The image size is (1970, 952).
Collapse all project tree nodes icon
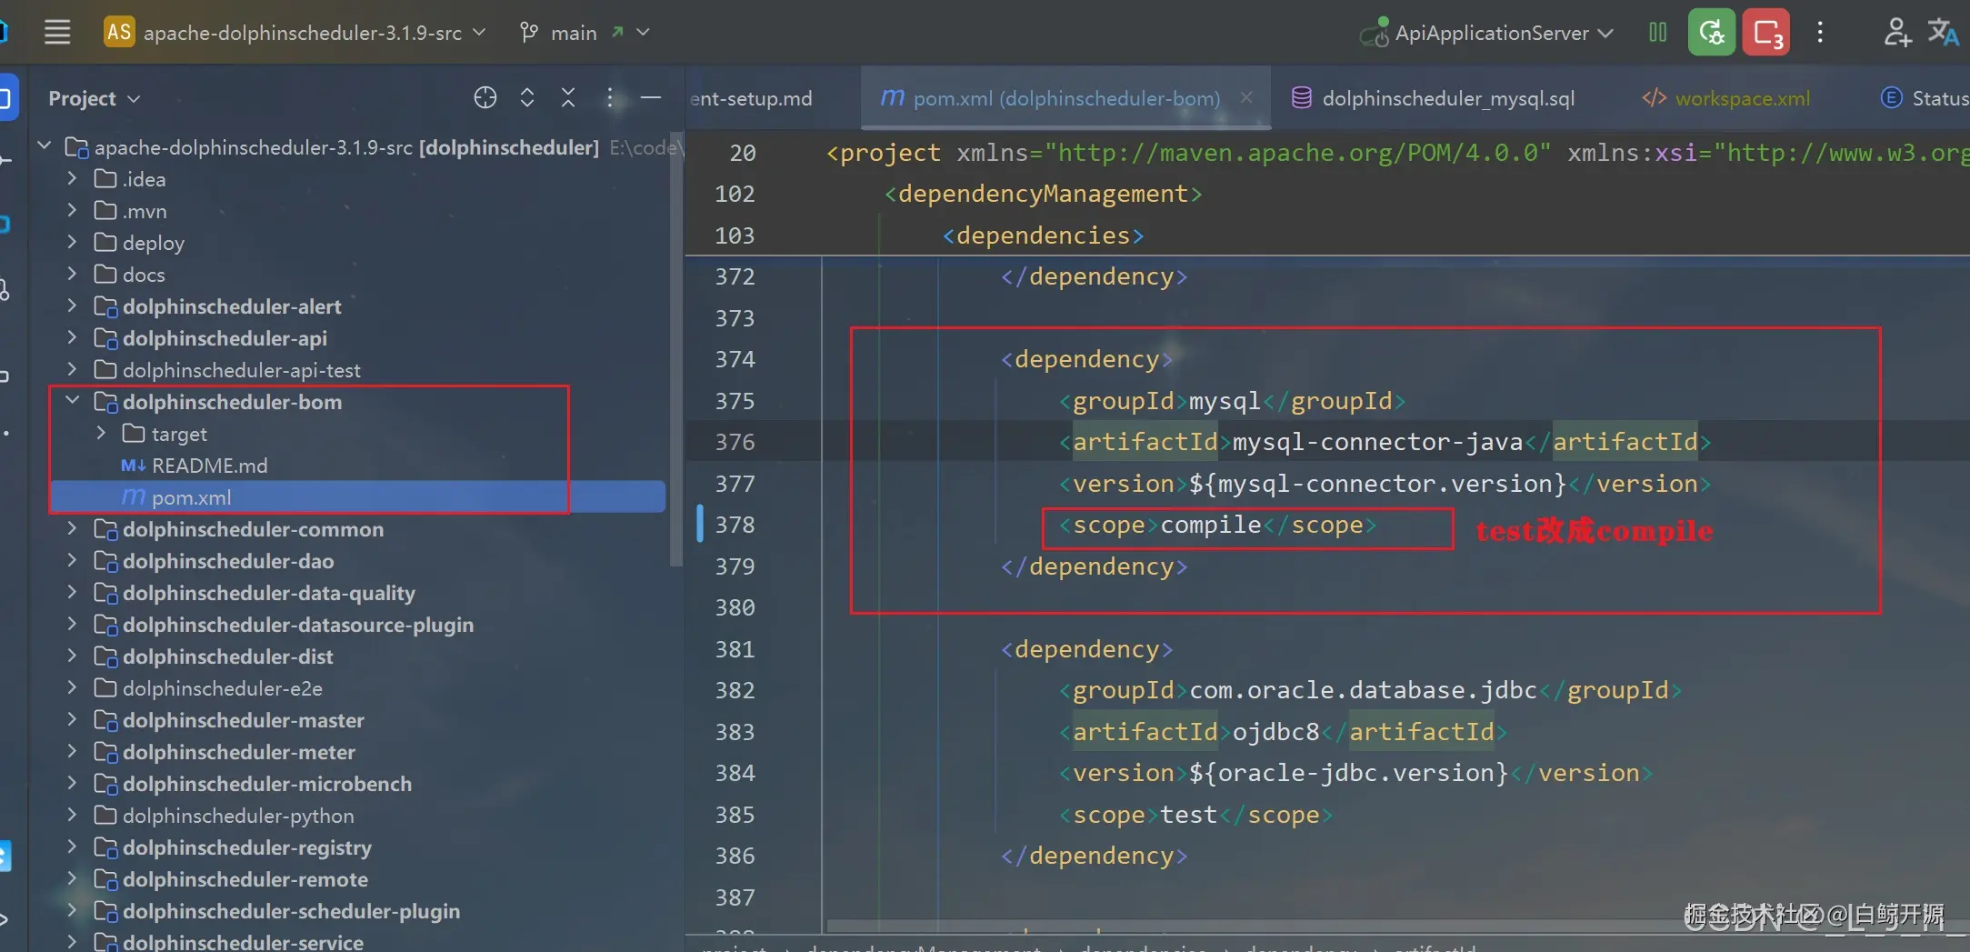pos(568,97)
